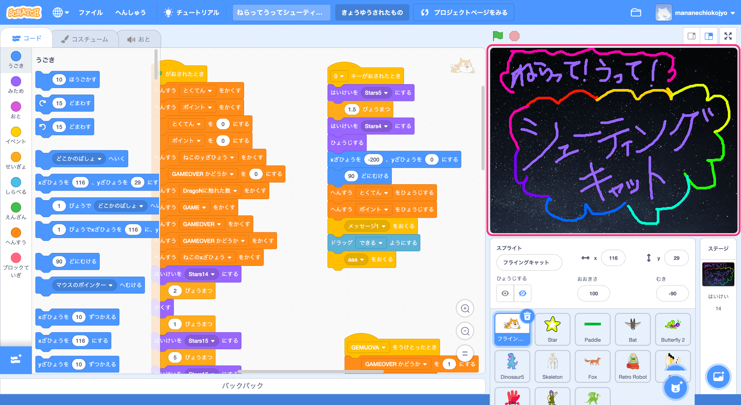Zoom in the code workspace

(x=465, y=309)
